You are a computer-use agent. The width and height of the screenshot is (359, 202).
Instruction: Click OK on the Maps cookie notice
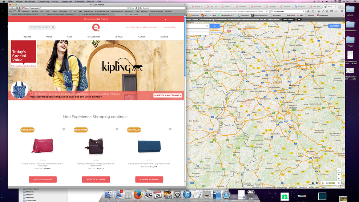[x=299, y=20]
